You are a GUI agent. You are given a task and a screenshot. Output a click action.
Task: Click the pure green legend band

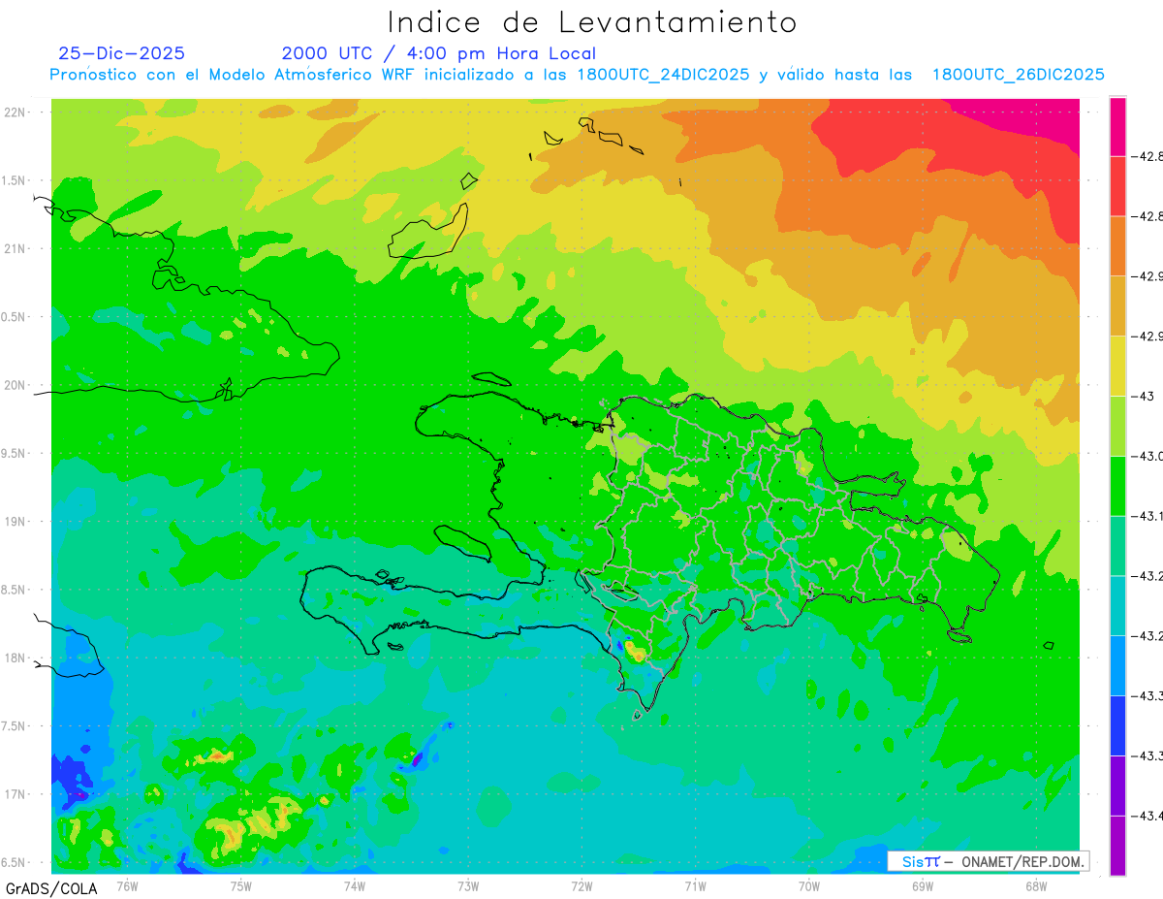[1117, 486]
